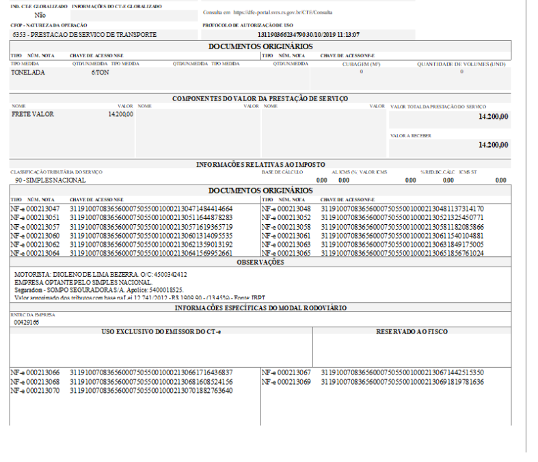Click row NF-e 000213048
The image size is (538, 462).
(373, 208)
